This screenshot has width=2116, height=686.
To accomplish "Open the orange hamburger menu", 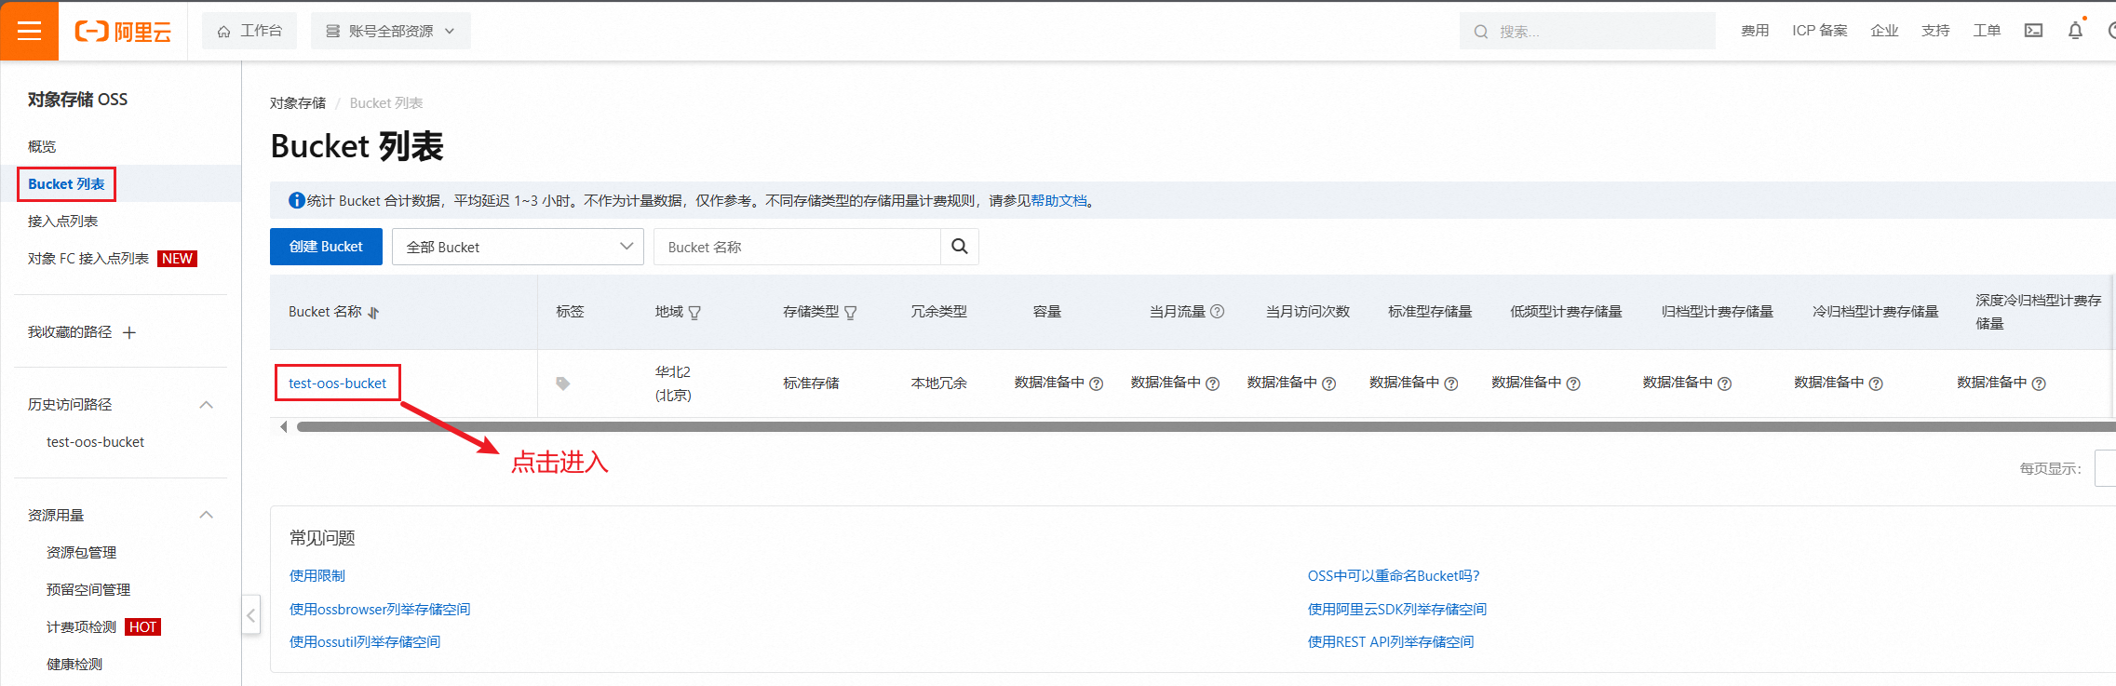I will coord(29,31).
